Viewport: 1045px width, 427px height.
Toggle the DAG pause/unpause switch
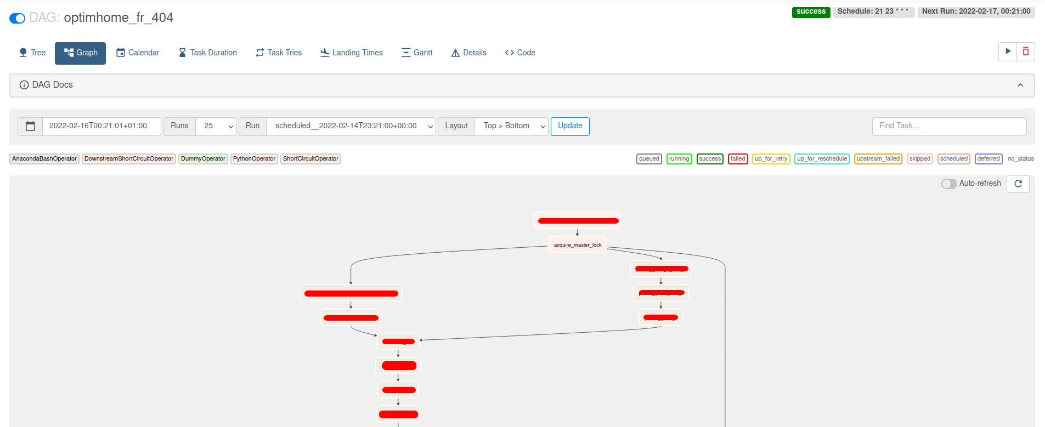point(17,18)
